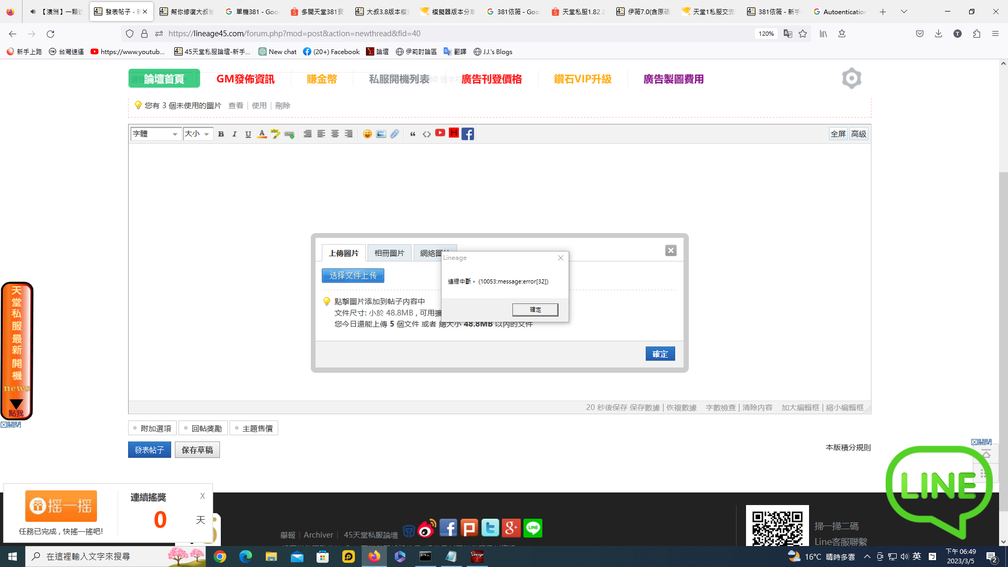Toggle italic formatting in editor toolbar
Image resolution: width=1008 pixels, height=567 pixels.
[x=235, y=134]
